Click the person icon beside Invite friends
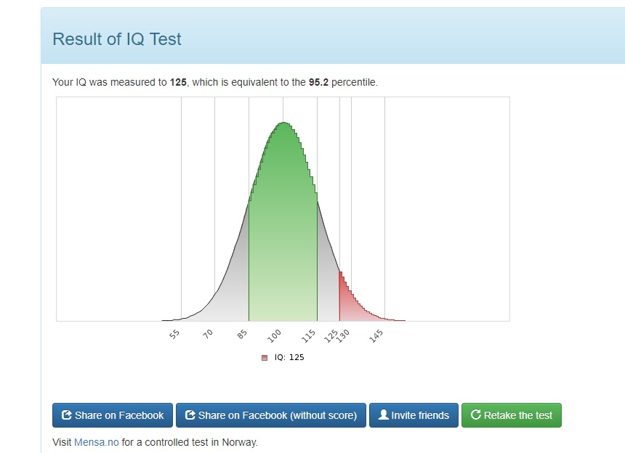The image size is (625, 453). coord(384,415)
